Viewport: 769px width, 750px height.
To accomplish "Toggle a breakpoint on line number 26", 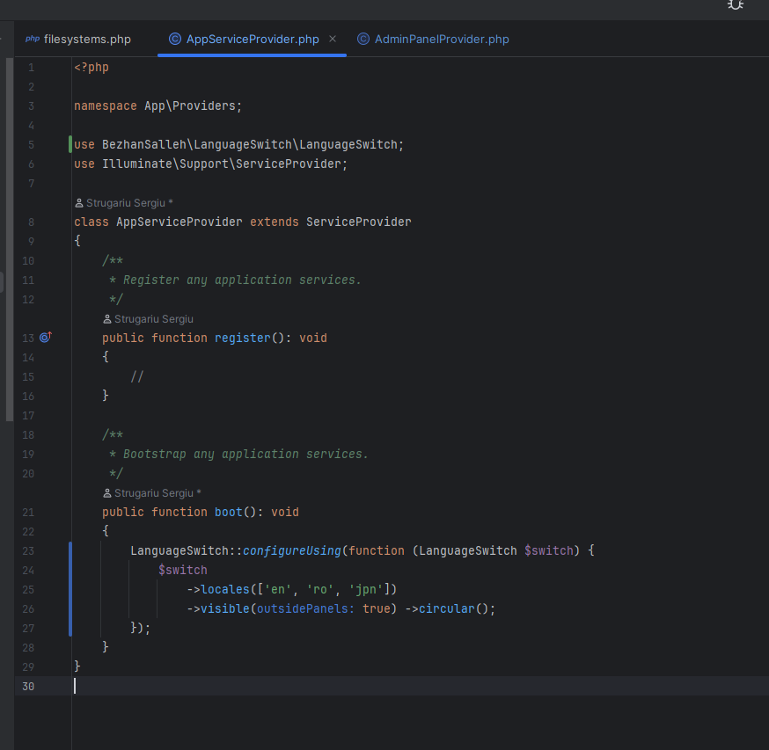I will 28,608.
